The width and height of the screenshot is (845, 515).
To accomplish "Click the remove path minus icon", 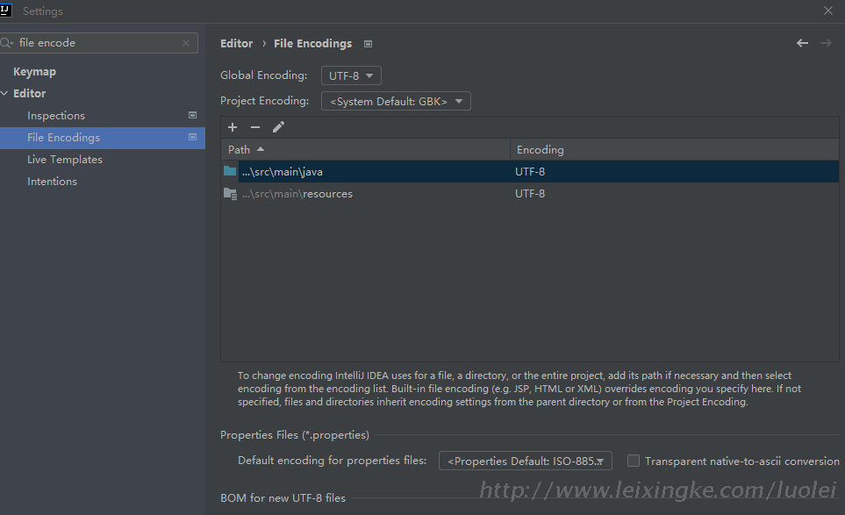I will coord(255,127).
